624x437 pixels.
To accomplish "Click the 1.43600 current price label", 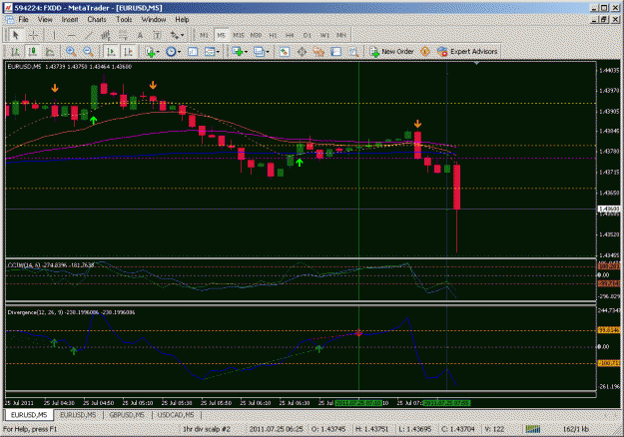I will (609, 209).
